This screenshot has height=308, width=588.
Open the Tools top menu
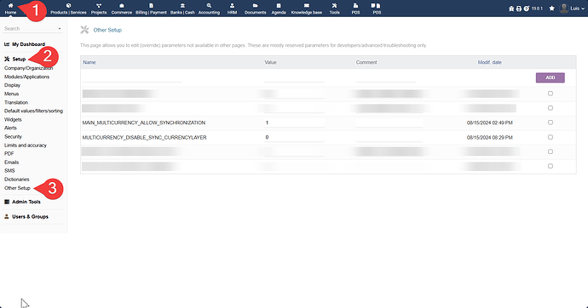coord(335,9)
